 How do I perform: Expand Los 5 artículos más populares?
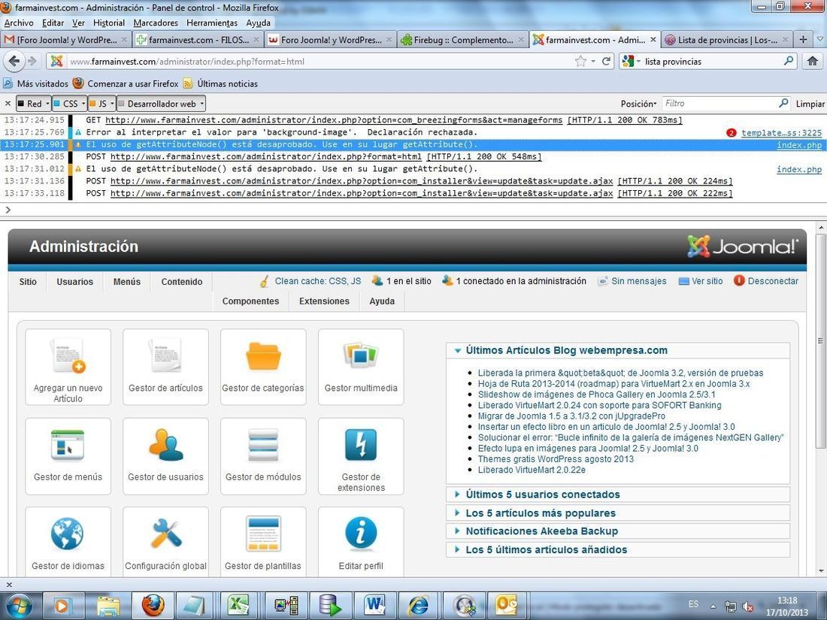pyautogui.click(x=618, y=513)
